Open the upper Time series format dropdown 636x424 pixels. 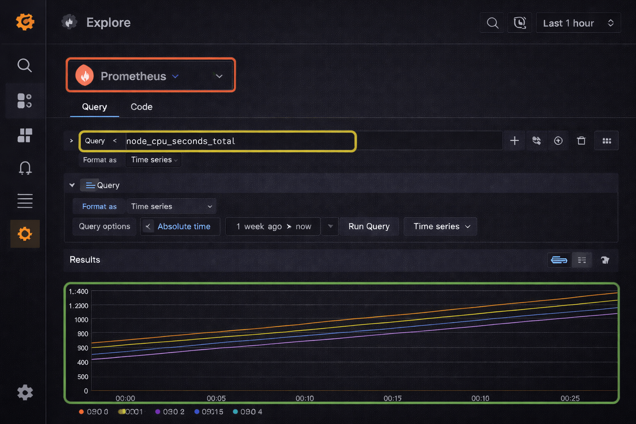[154, 160]
